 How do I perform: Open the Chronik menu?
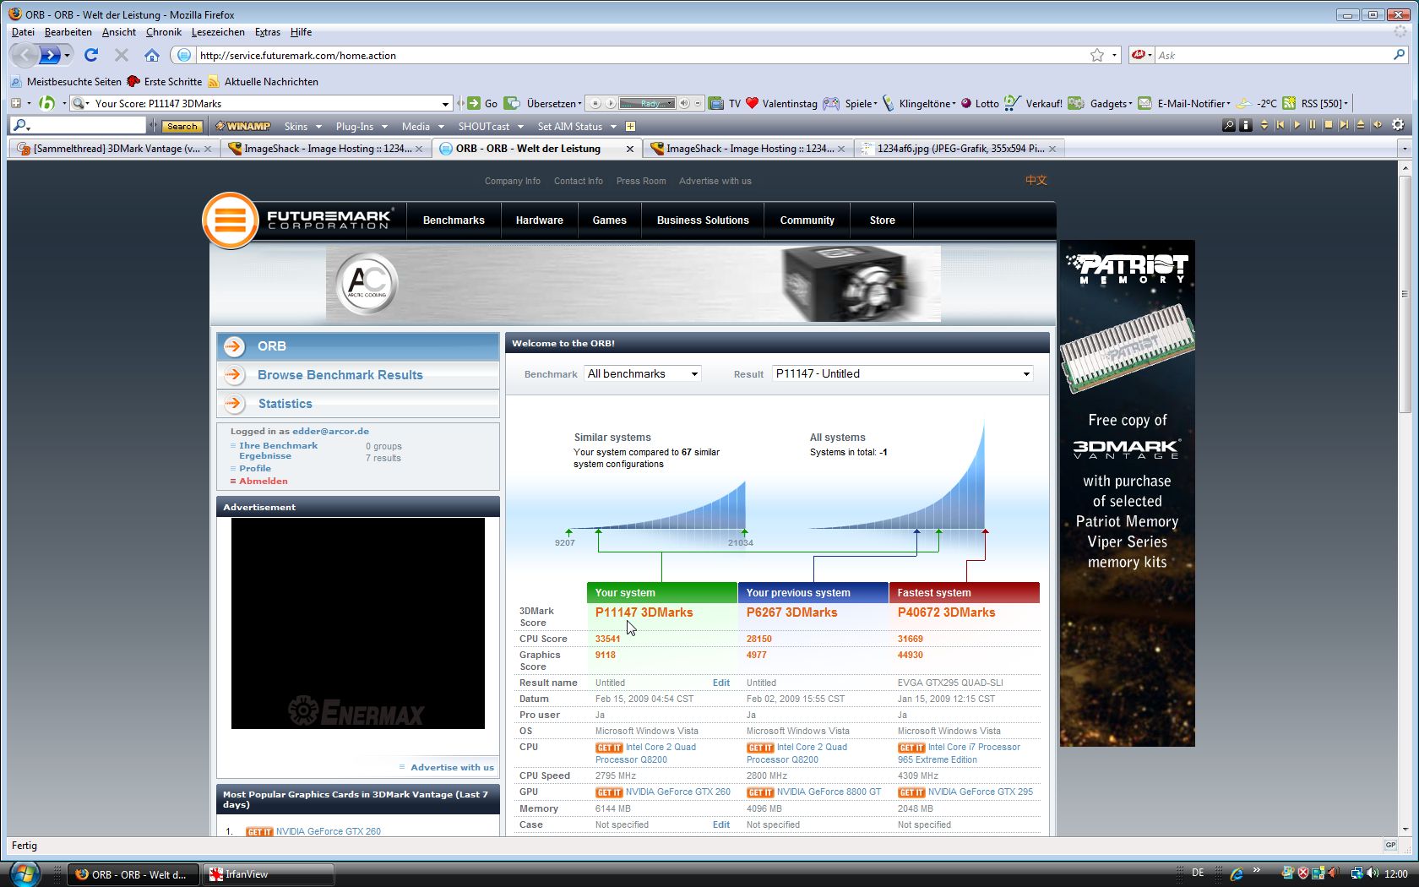click(x=164, y=32)
